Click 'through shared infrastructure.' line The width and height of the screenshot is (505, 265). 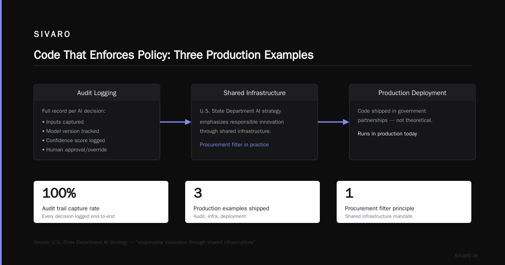click(x=235, y=131)
